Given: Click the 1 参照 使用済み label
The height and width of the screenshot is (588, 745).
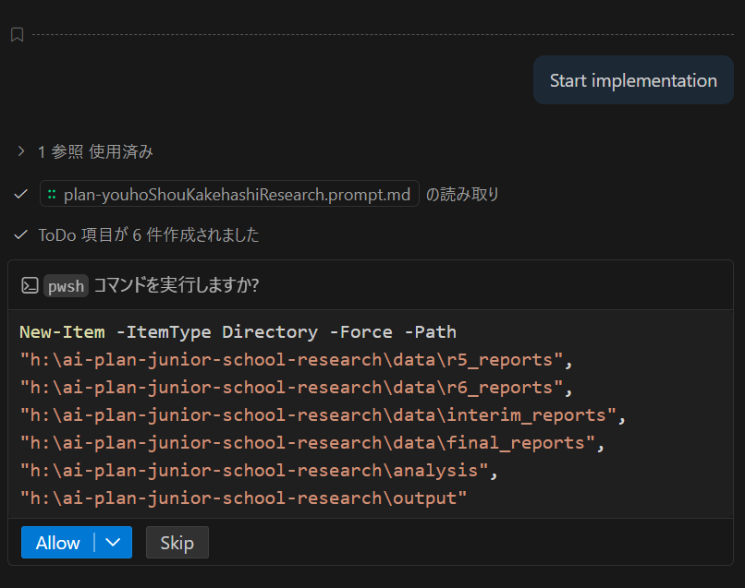Looking at the screenshot, I should [95, 151].
